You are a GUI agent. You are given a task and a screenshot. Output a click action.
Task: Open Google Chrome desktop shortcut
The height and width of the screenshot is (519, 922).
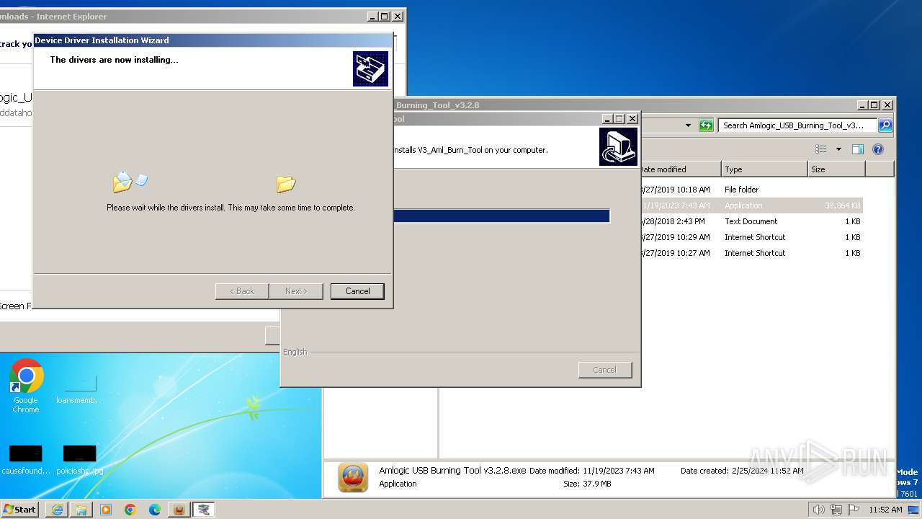point(26,386)
